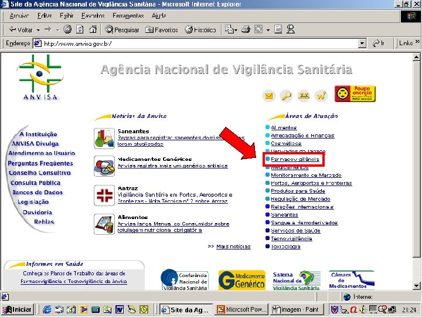
Task: Open the Ferramentas menu
Action: pyautogui.click(x=128, y=16)
